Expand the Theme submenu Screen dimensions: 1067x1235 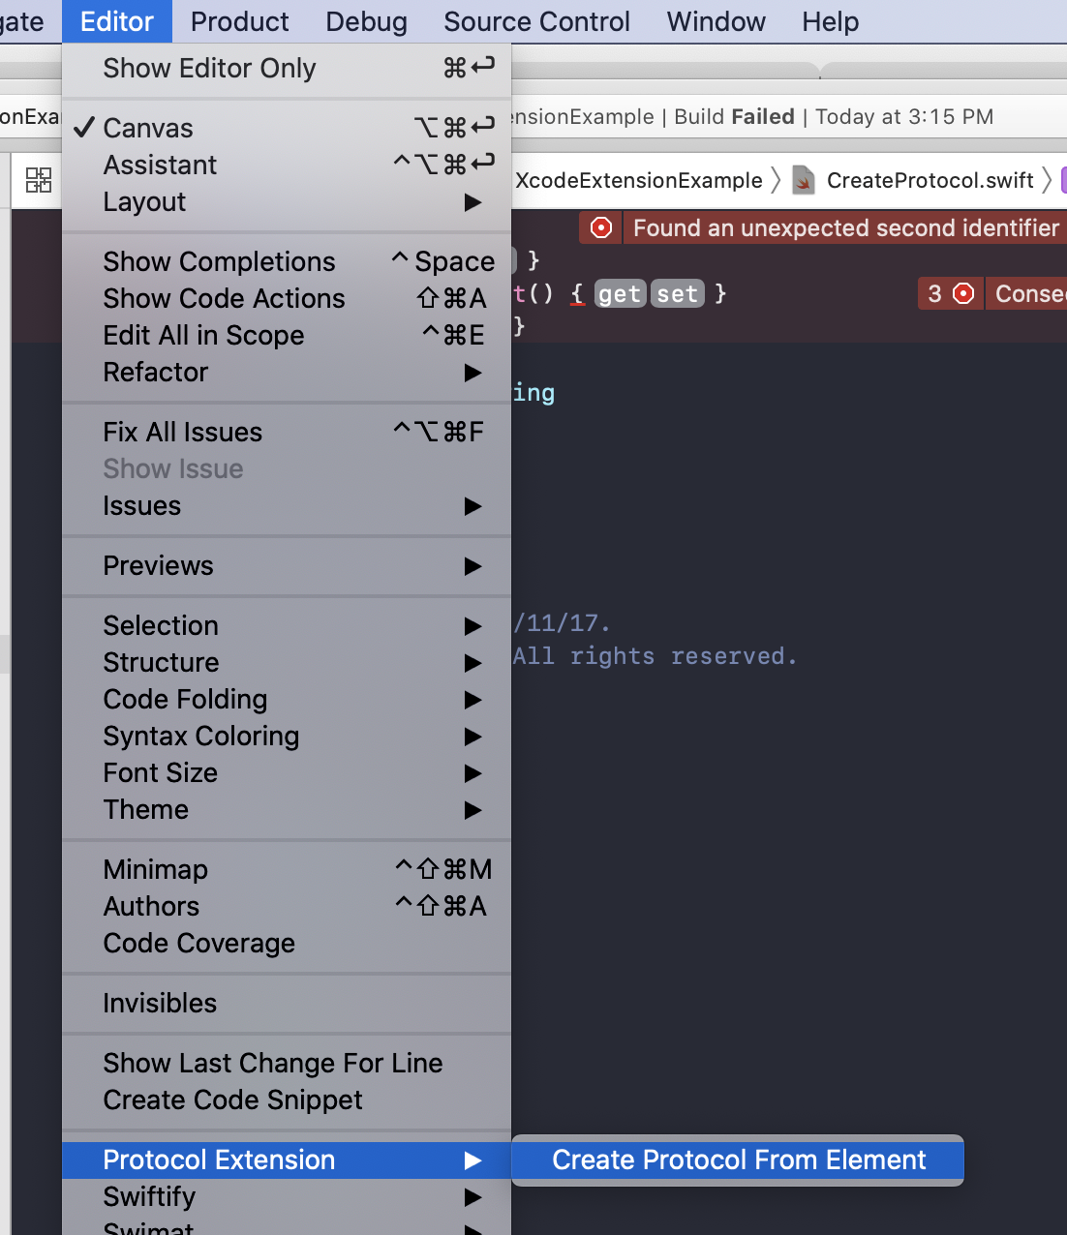[x=287, y=810]
